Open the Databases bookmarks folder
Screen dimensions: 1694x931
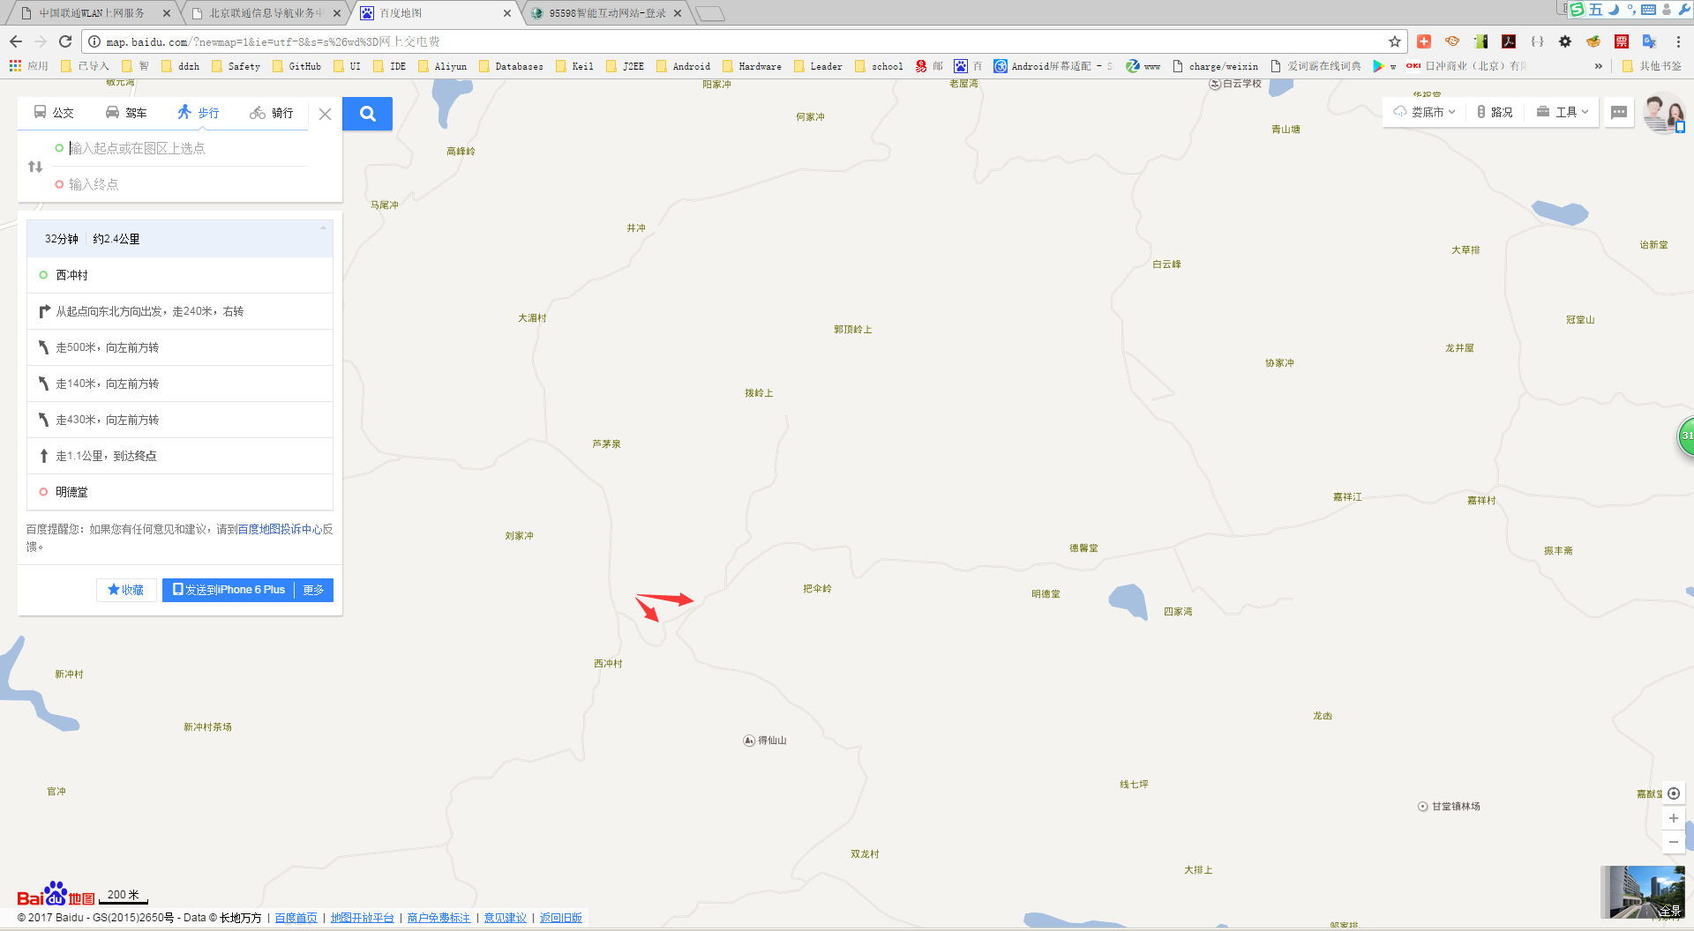click(511, 66)
